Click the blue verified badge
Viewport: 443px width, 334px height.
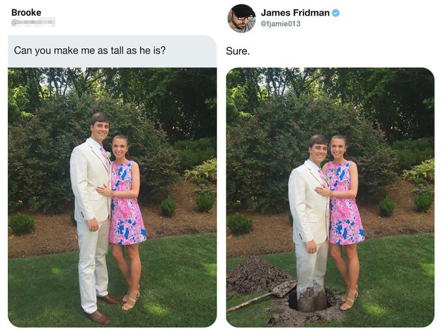tap(336, 13)
